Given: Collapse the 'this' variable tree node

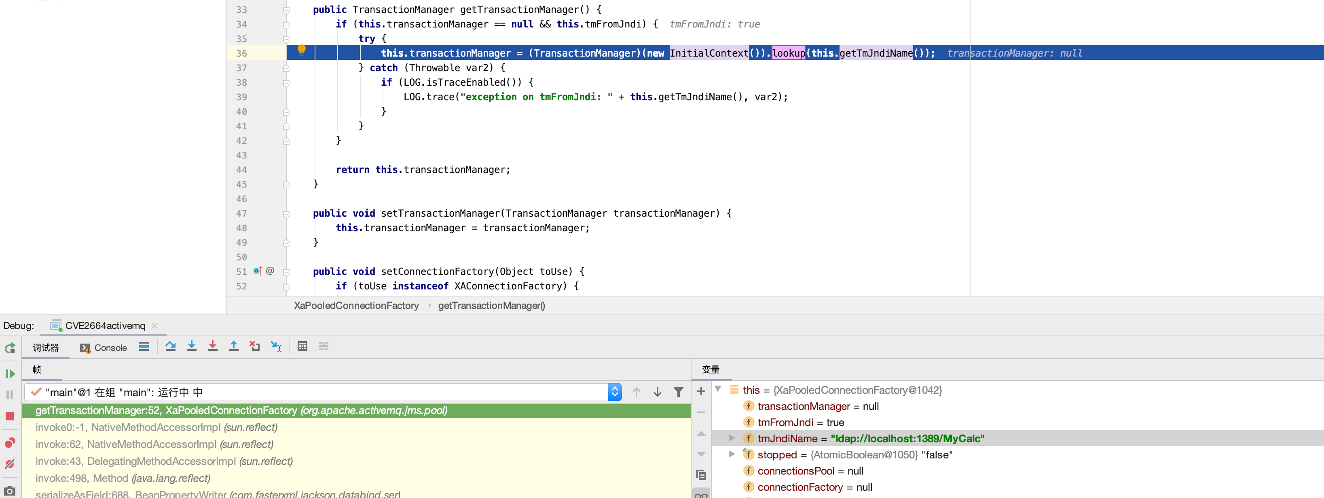Looking at the screenshot, I should point(718,389).
